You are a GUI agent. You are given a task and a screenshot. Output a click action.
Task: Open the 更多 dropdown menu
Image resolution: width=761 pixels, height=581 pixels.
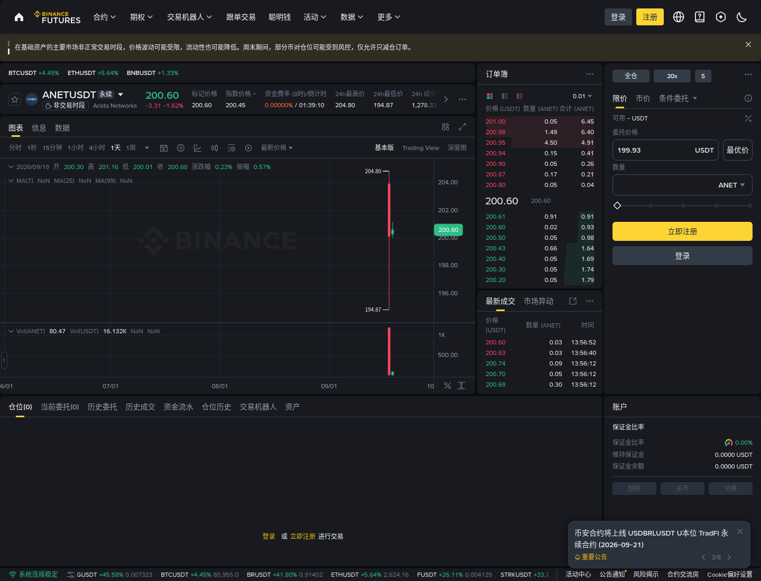pyautogui.click(x=389, y=17)
